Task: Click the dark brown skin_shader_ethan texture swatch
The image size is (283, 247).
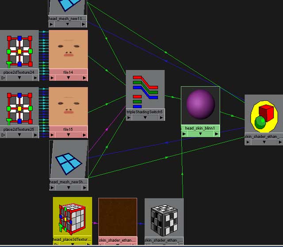Action: click(x=118, y=217)
